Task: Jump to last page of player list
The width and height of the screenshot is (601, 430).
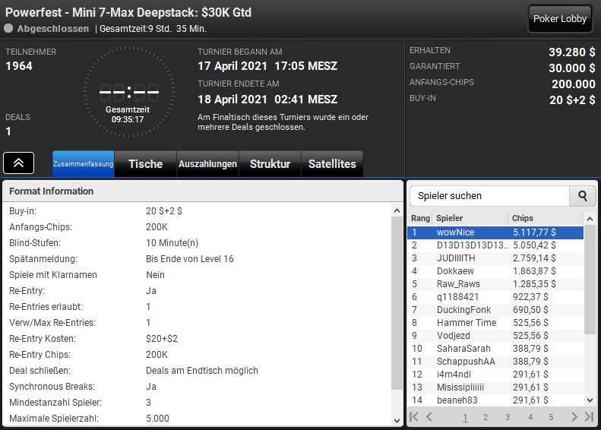Action: point(589,416)
